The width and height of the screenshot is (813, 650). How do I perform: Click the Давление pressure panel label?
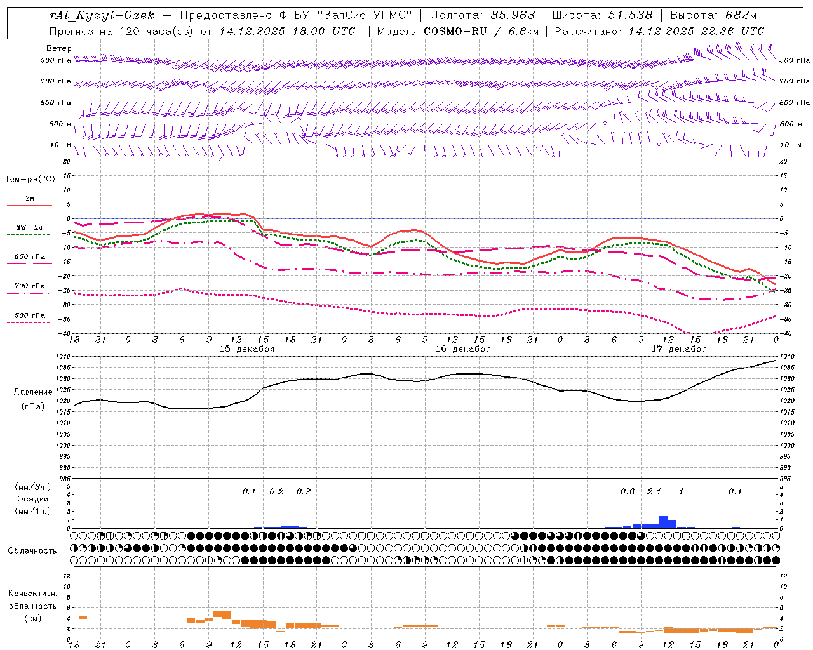(33, 392)
